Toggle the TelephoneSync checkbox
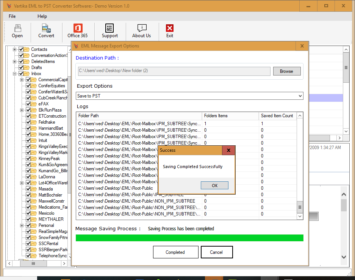 (x=28, y=255)
